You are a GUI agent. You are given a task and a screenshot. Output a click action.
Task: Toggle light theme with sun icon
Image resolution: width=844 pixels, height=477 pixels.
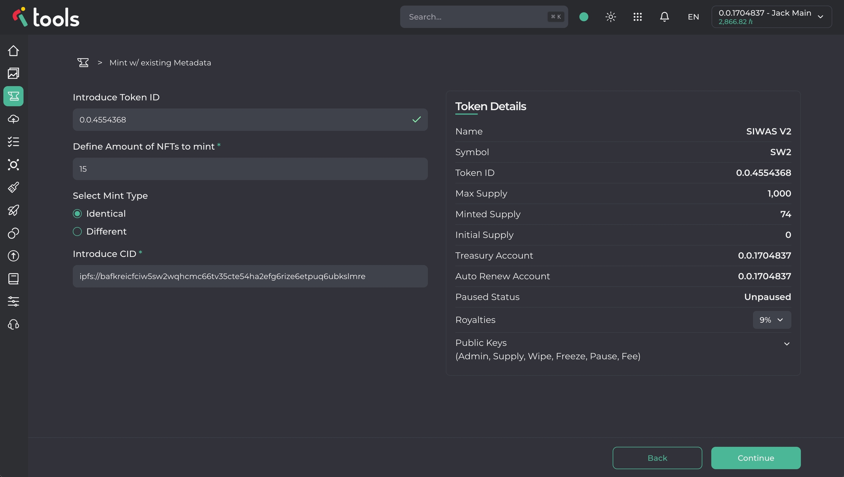[610, 17]
